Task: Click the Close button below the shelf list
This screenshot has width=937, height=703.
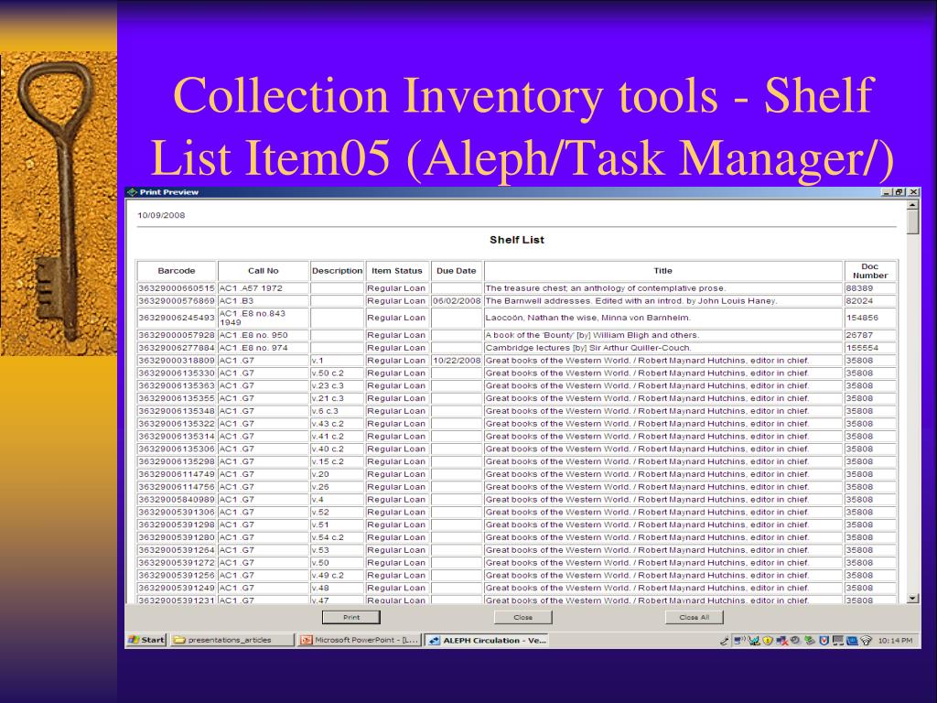Action: [522, 617]
